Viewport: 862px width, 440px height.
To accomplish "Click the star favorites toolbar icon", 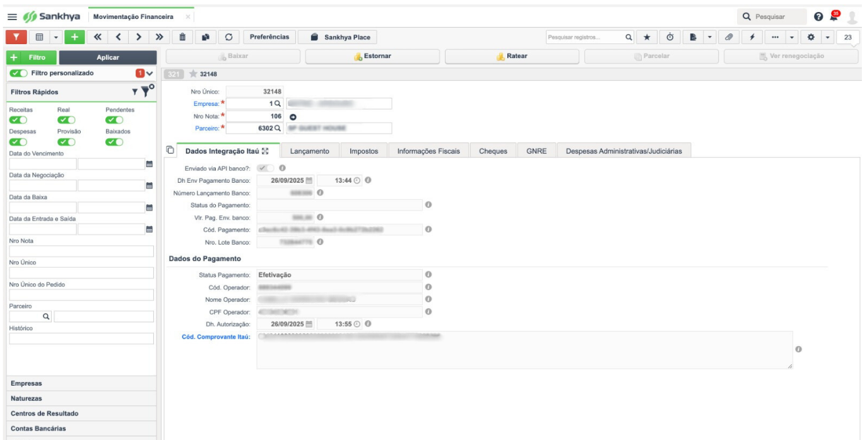I will [646, 38].
